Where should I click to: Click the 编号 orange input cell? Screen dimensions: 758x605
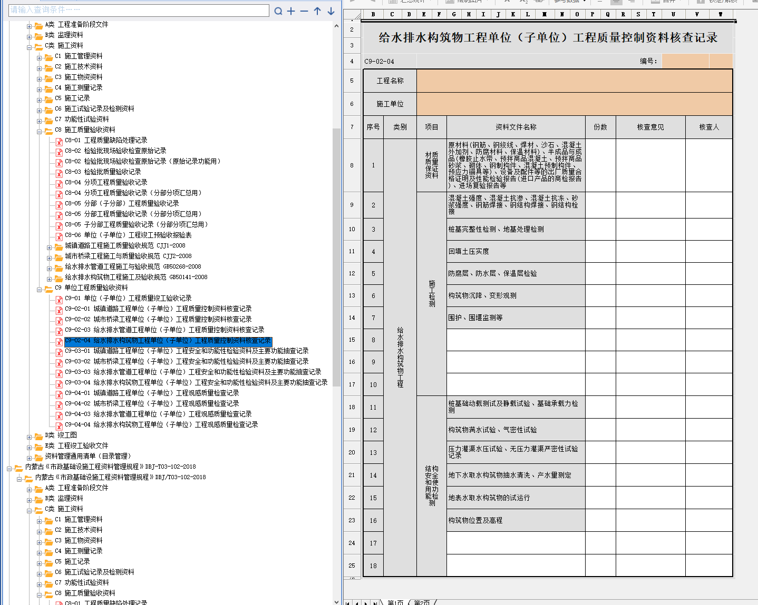pyautogui.click(x=685, y=61)
